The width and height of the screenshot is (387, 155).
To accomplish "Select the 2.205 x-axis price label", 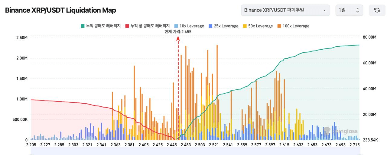I will click(31, 145).
